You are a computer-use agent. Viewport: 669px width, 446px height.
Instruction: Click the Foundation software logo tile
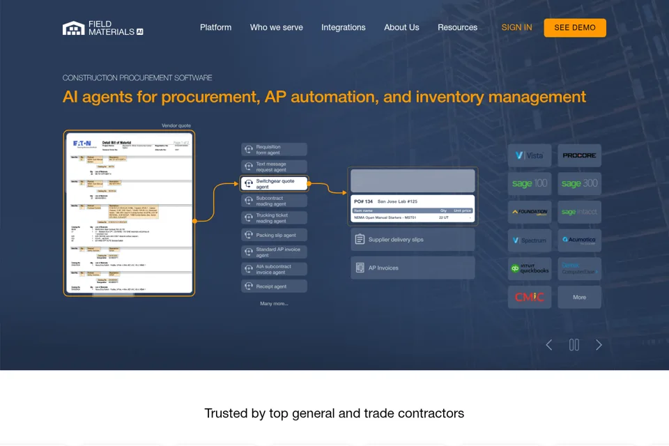tap(530, 212)
